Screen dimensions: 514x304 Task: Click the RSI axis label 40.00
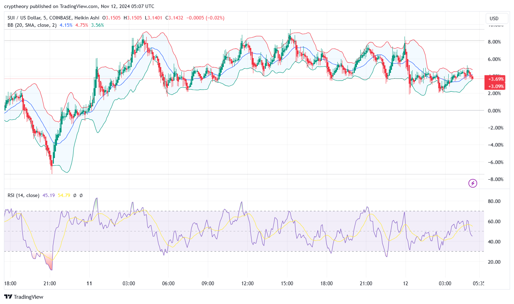tap(494, 241)
